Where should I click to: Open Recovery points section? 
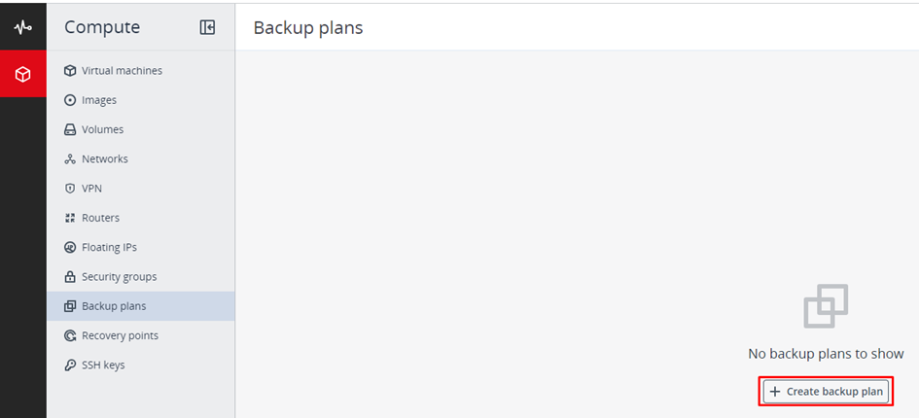coord(120,335)
